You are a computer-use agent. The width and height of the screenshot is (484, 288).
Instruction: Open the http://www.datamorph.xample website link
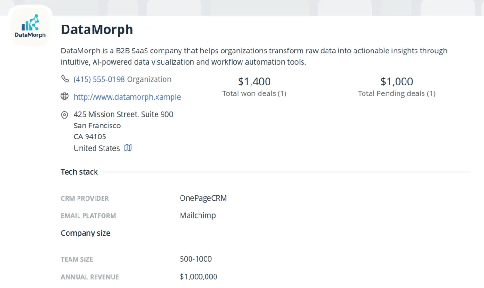point(127,97)
